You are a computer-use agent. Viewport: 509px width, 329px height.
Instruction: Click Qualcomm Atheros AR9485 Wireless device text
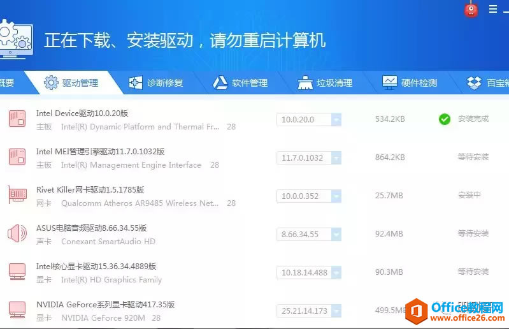140,203
